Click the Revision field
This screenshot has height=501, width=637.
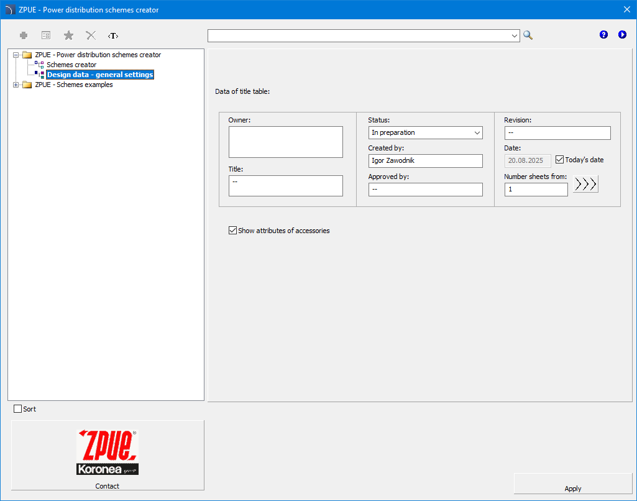click(x=557, y=133)
